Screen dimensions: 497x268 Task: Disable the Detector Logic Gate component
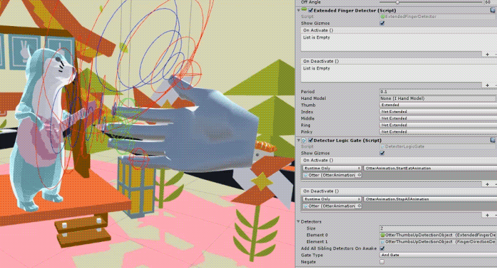coord(311,140)
